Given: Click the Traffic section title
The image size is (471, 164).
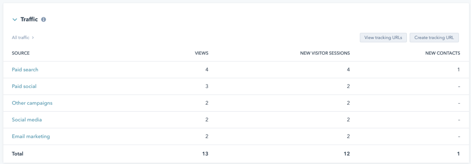Looking at the screenshot, I should click(x=29, y=19).
